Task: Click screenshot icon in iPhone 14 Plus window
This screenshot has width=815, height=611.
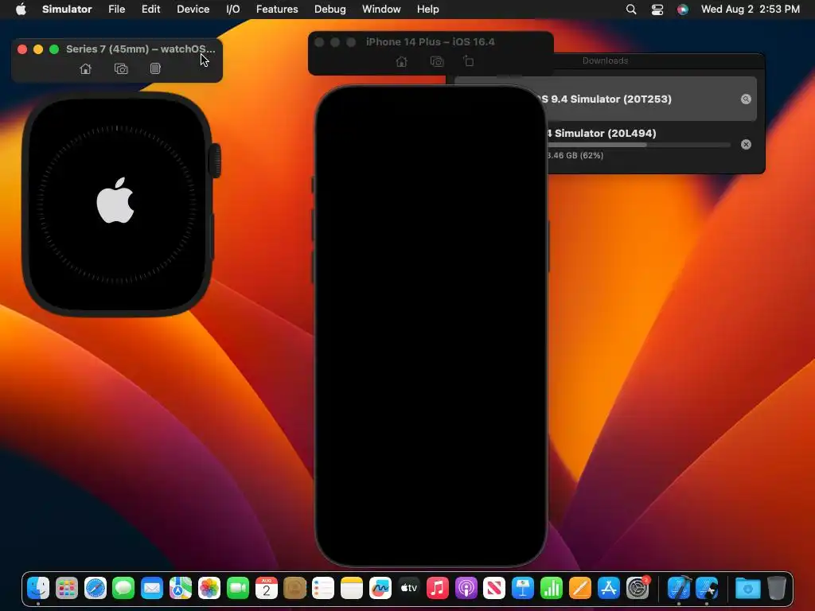Action: point(437,61)
